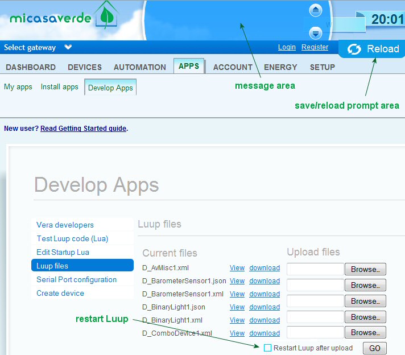The height and width of the screenshot is (355, 405).
Task: Click the GO upload button
Action: click(x=374, y=348)
